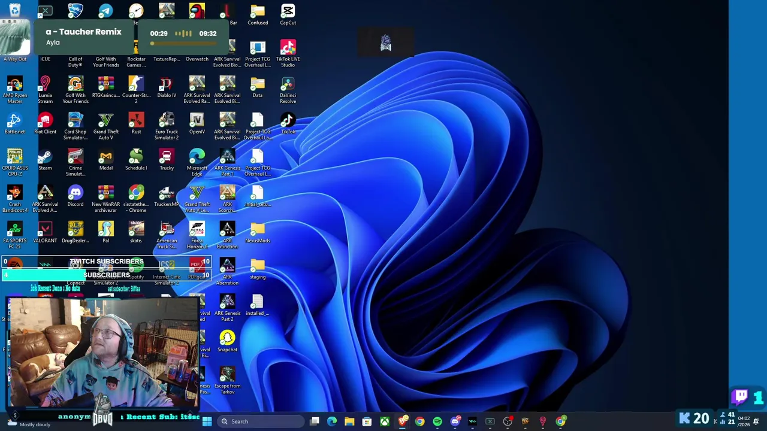Open the Confused folder on desktop
Viewport: 767px width, 431px height.
click(258, 14)
